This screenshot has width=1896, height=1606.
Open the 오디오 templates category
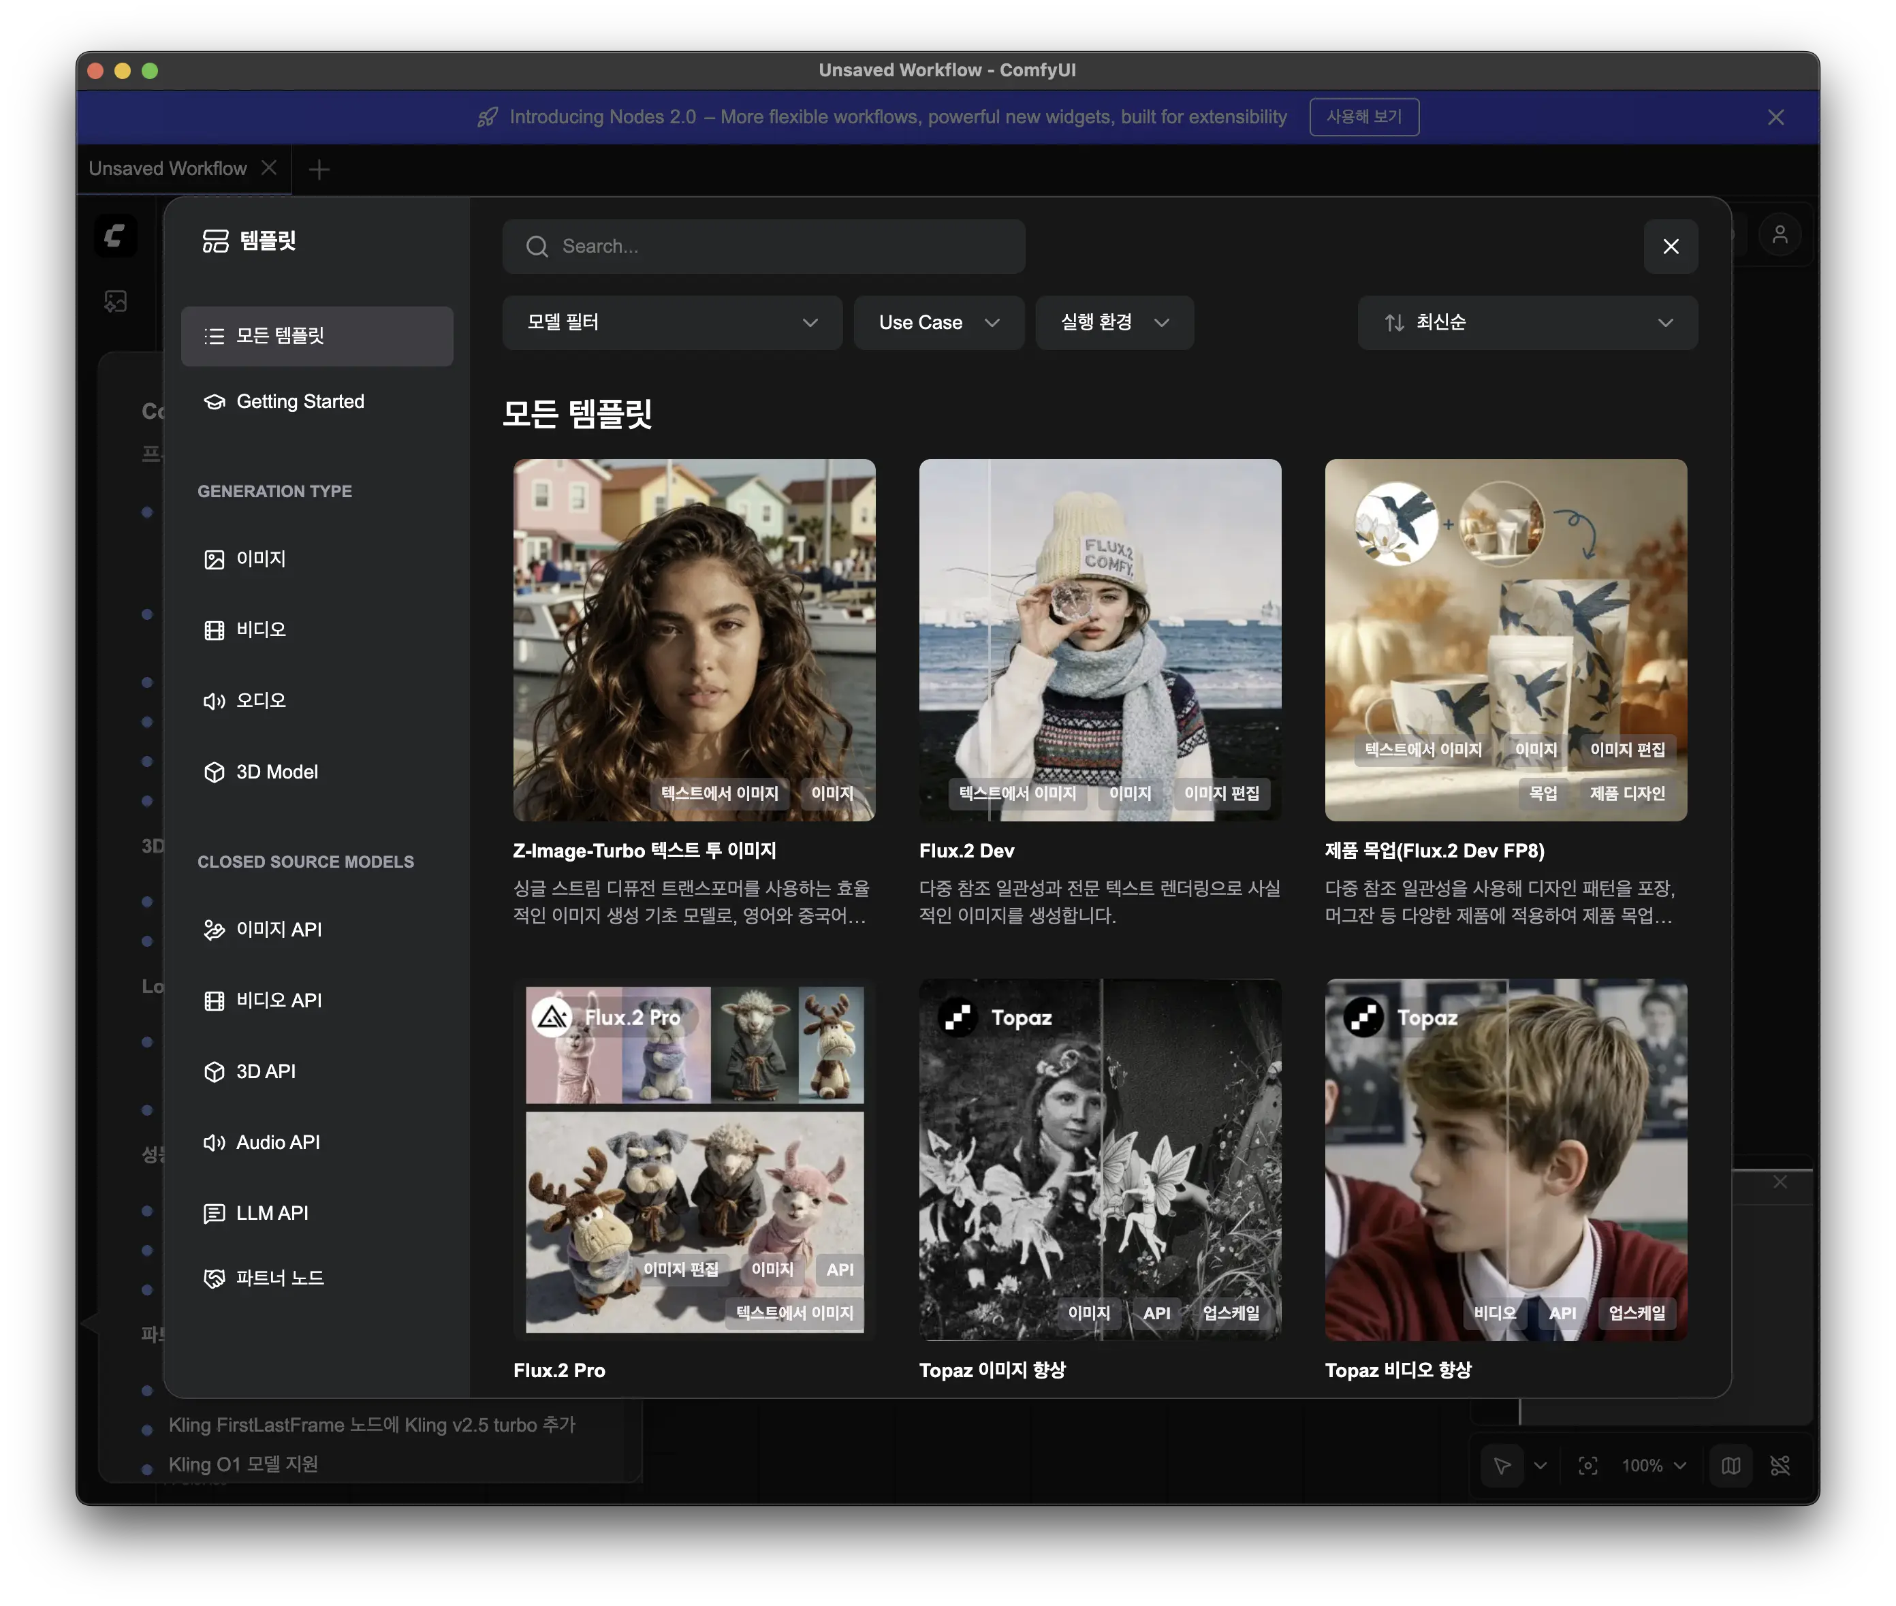260,700
